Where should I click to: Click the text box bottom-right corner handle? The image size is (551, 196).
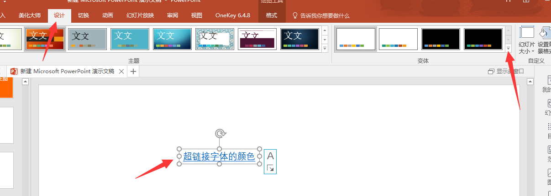click(260, 164)
